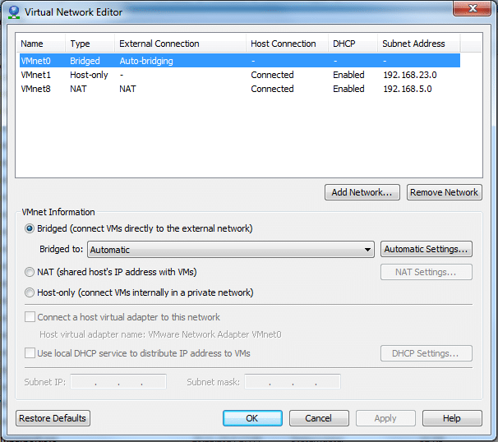The image size is (498, 442).
Task: Click the Host-only type cell
Action: [x=89, y=75]
